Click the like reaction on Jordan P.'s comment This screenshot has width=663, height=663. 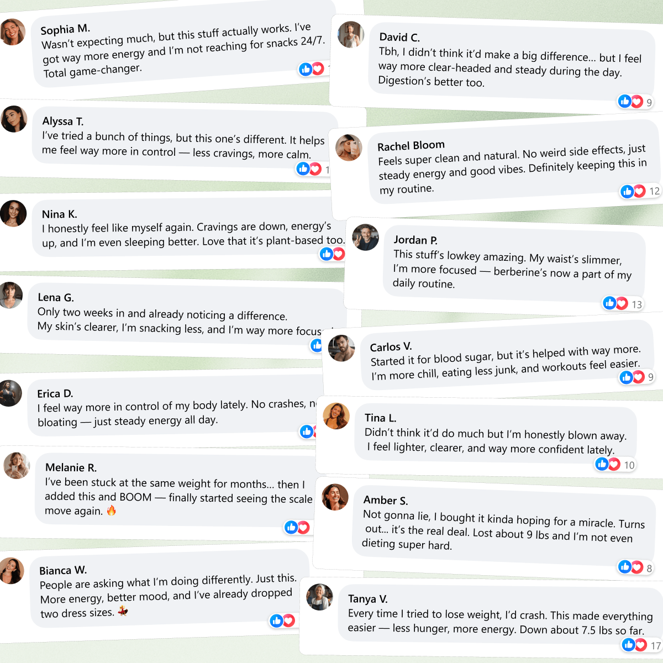point(609,303)
